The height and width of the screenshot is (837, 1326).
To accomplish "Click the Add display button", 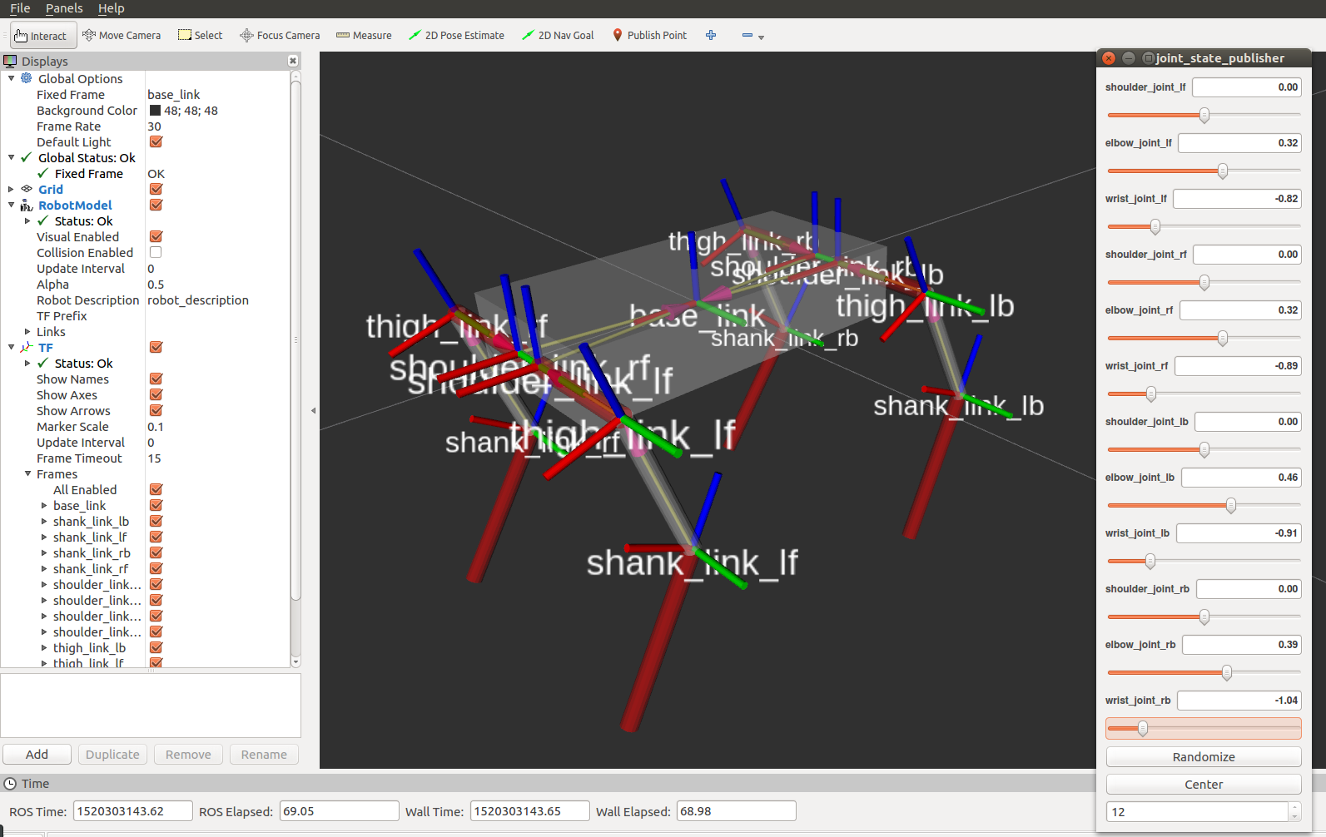I will [37, 754].
